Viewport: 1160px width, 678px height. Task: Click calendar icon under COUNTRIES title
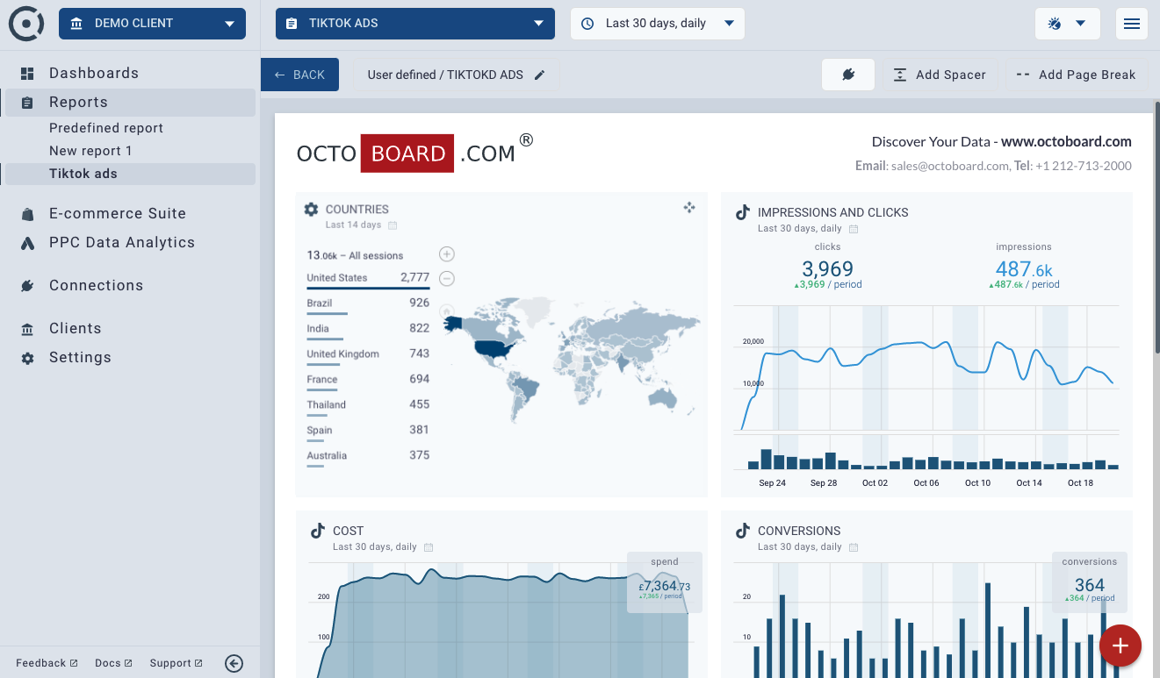(393, 225)
